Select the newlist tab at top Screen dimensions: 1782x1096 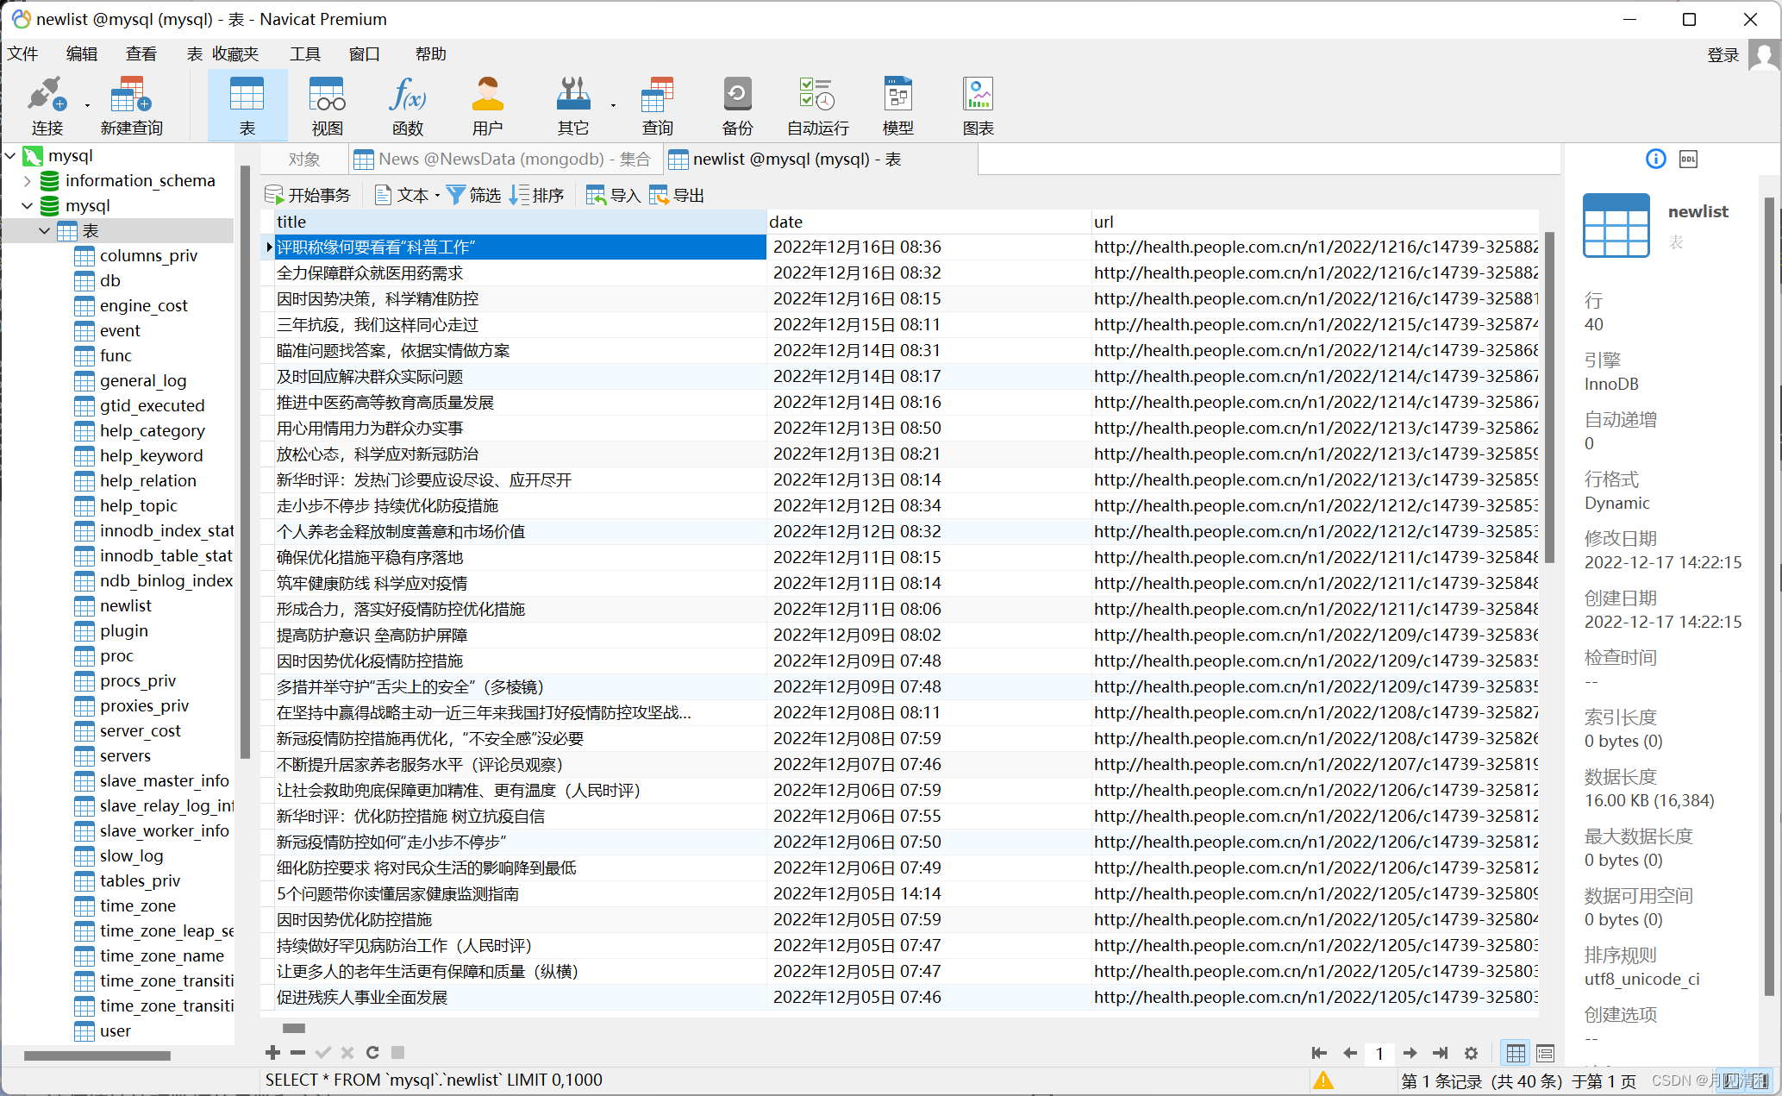pos(791,158)
